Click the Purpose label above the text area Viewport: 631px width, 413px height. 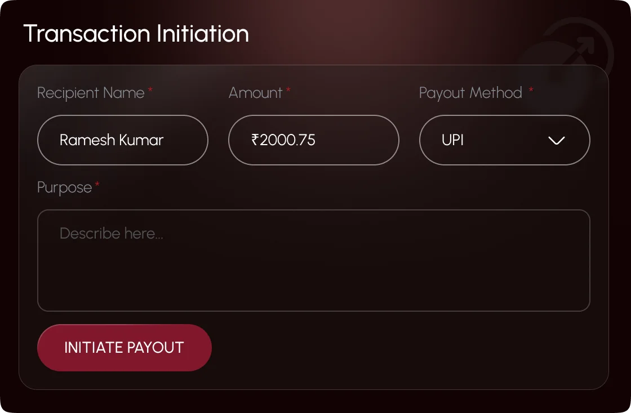point(63,187)
